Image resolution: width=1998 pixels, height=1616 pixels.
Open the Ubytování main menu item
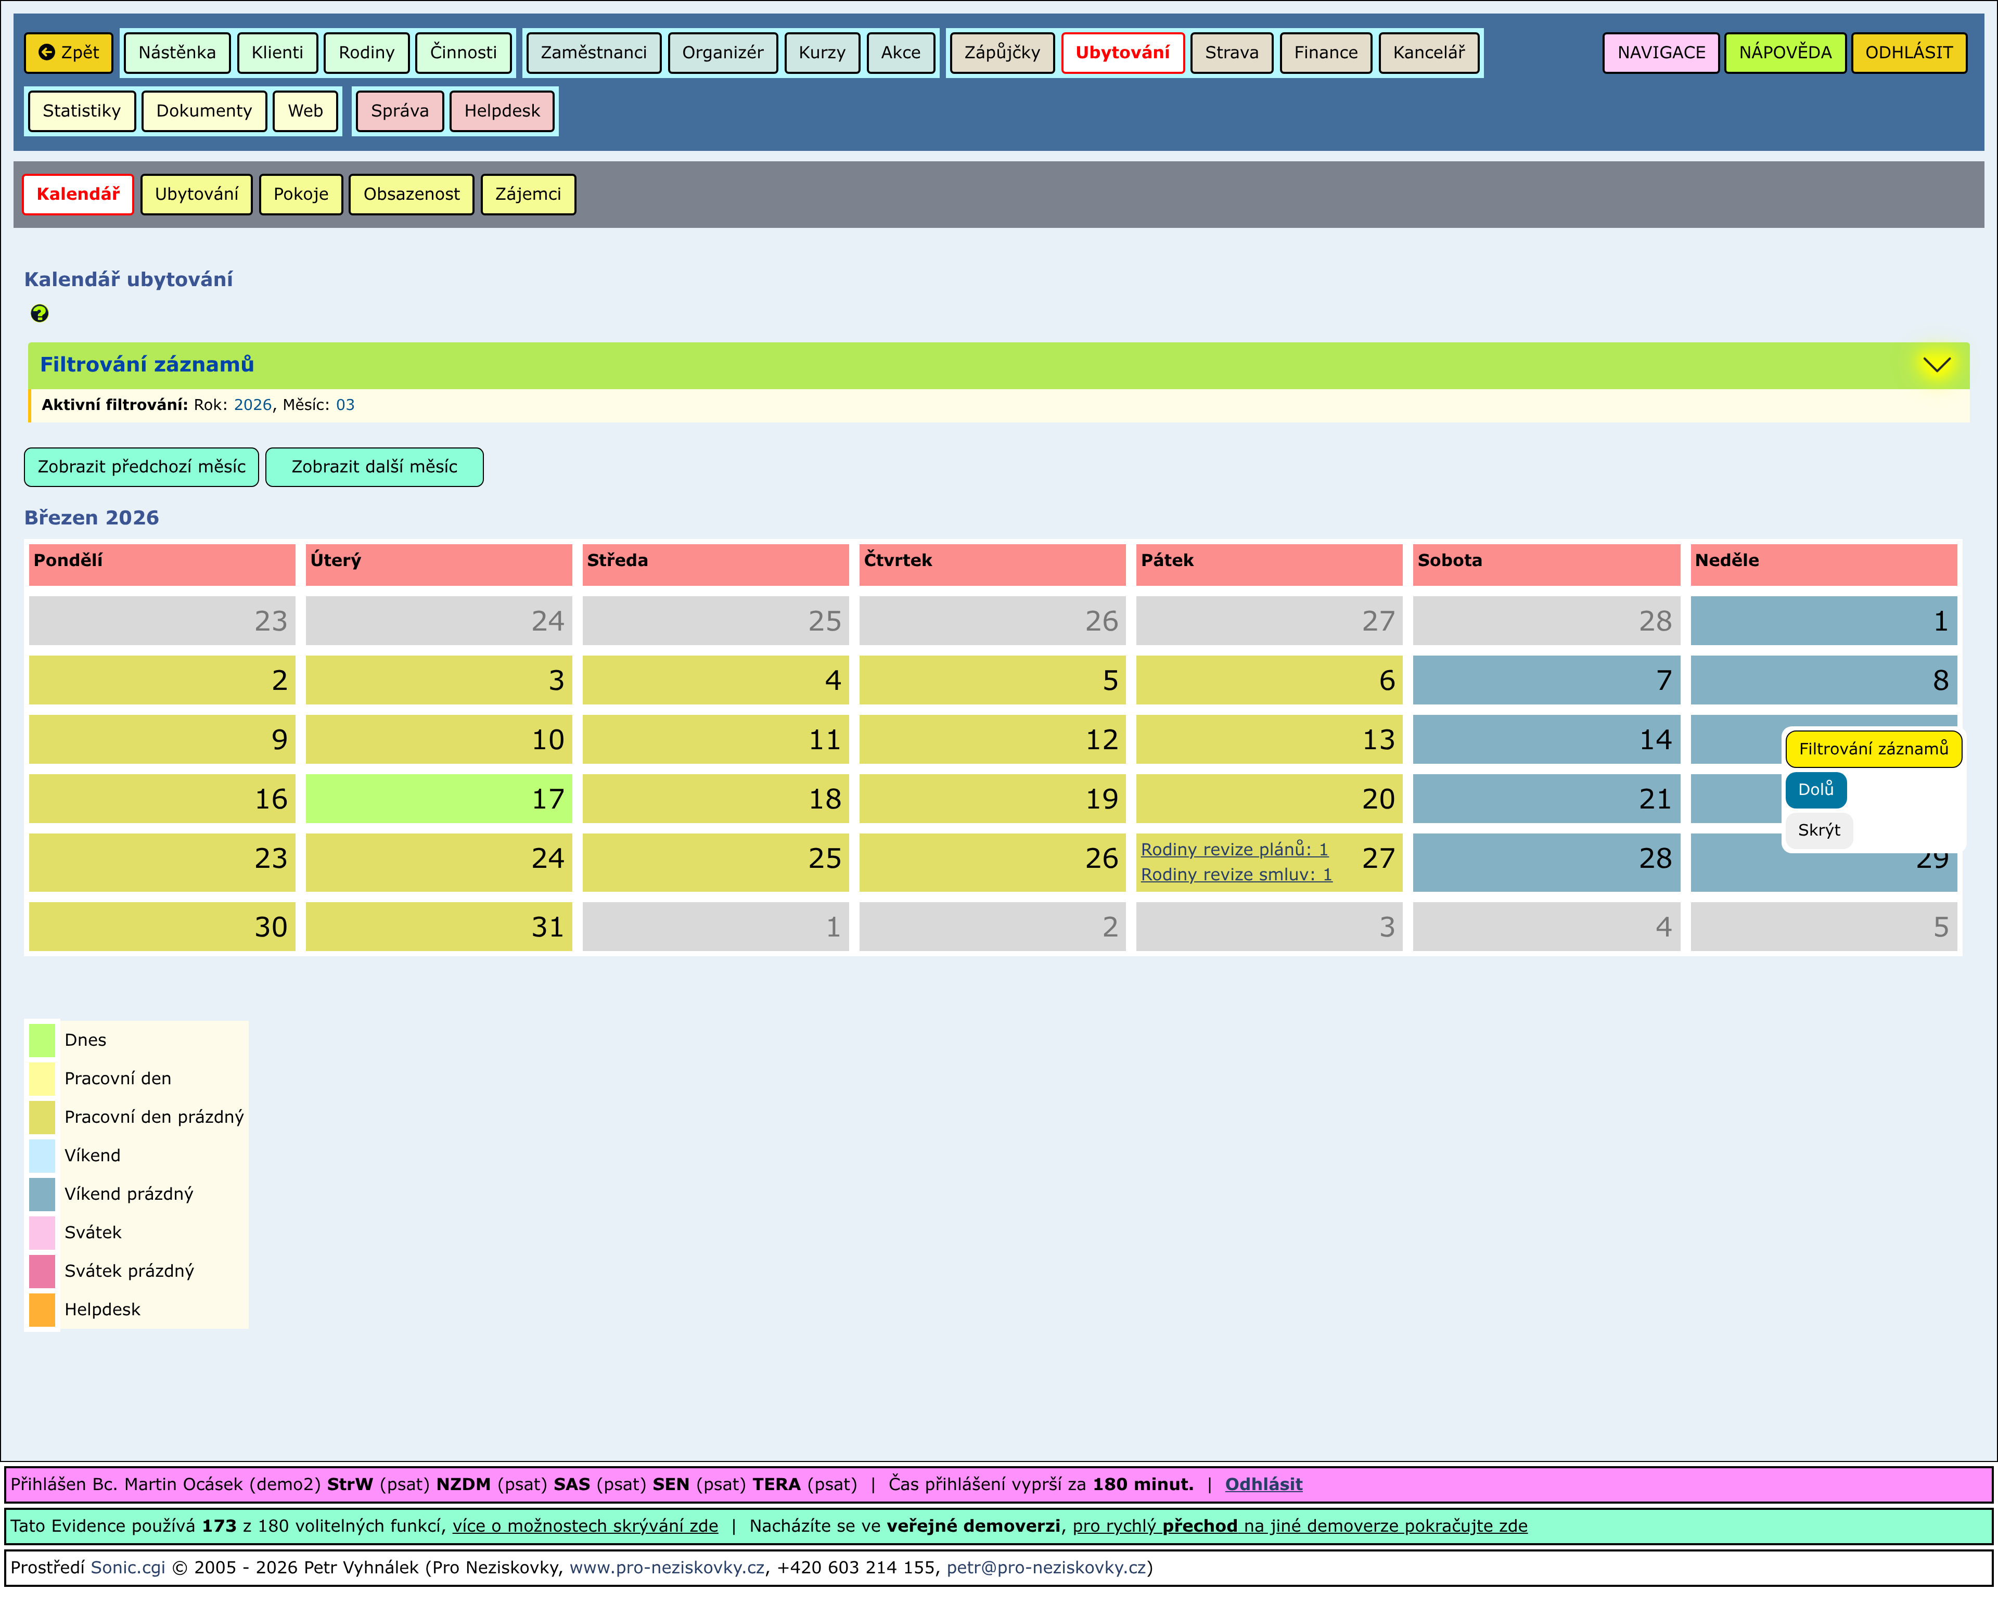tap(1122, 52)
